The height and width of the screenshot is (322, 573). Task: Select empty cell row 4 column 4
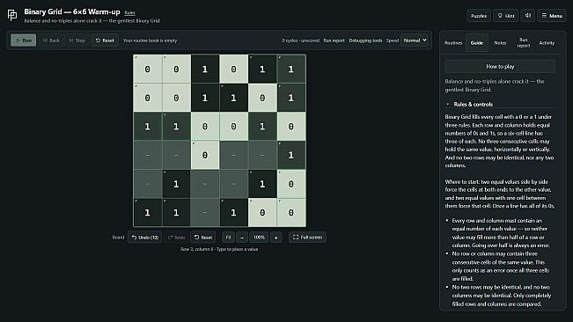pos(233,155)
